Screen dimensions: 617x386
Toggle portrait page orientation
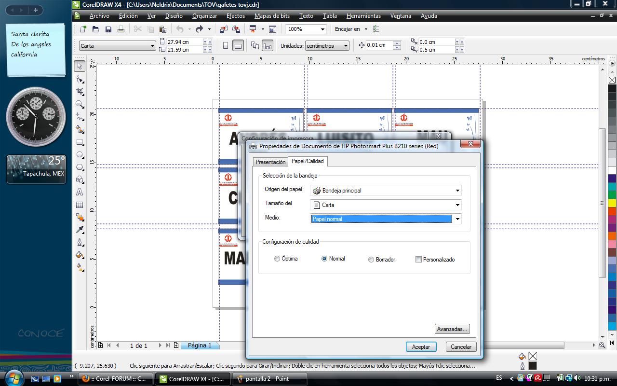click(226, 45)
